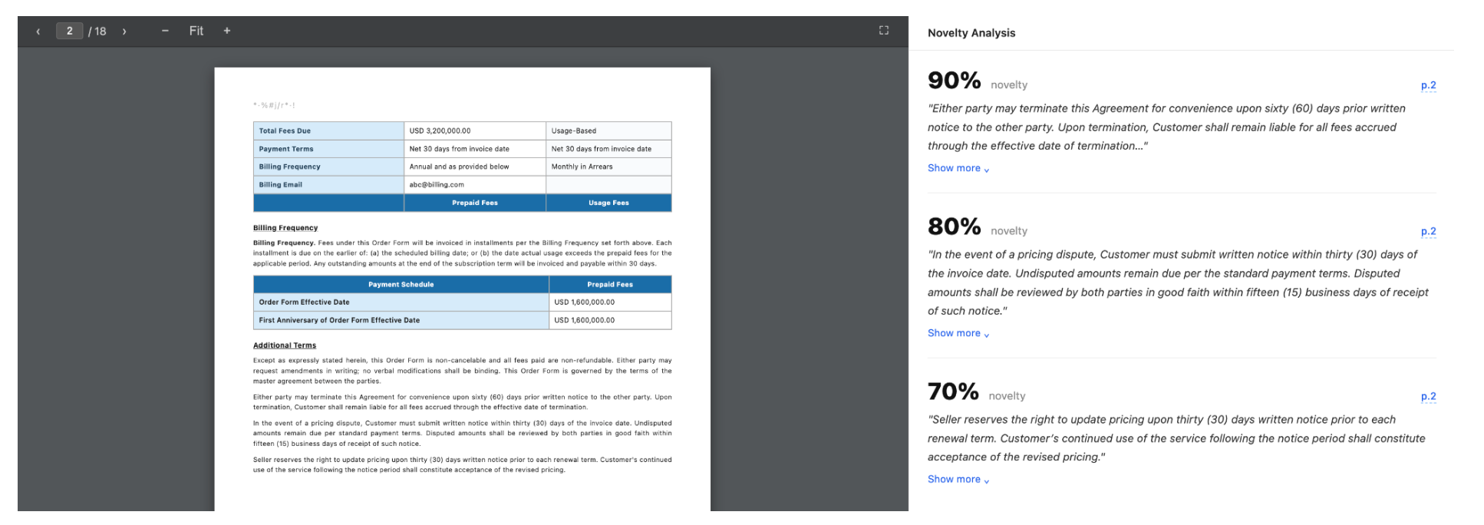Click the Additional Terms heading in the document

285,345
